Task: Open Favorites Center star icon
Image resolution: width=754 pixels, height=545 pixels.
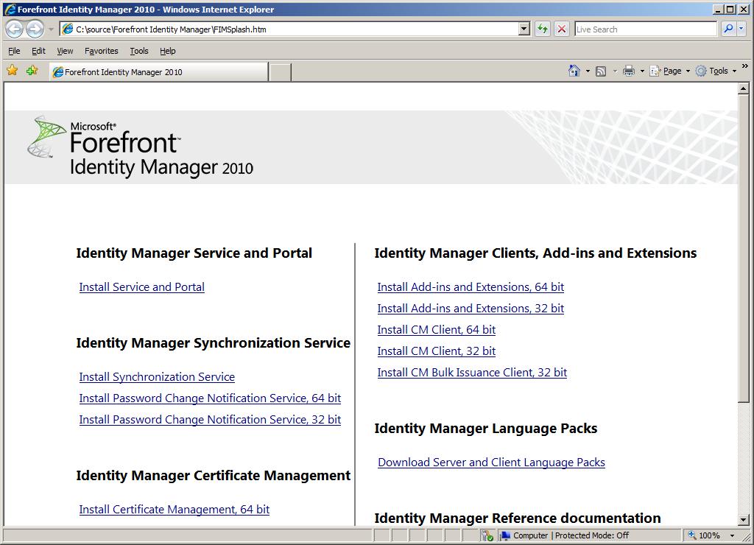Action: point(13,71)
